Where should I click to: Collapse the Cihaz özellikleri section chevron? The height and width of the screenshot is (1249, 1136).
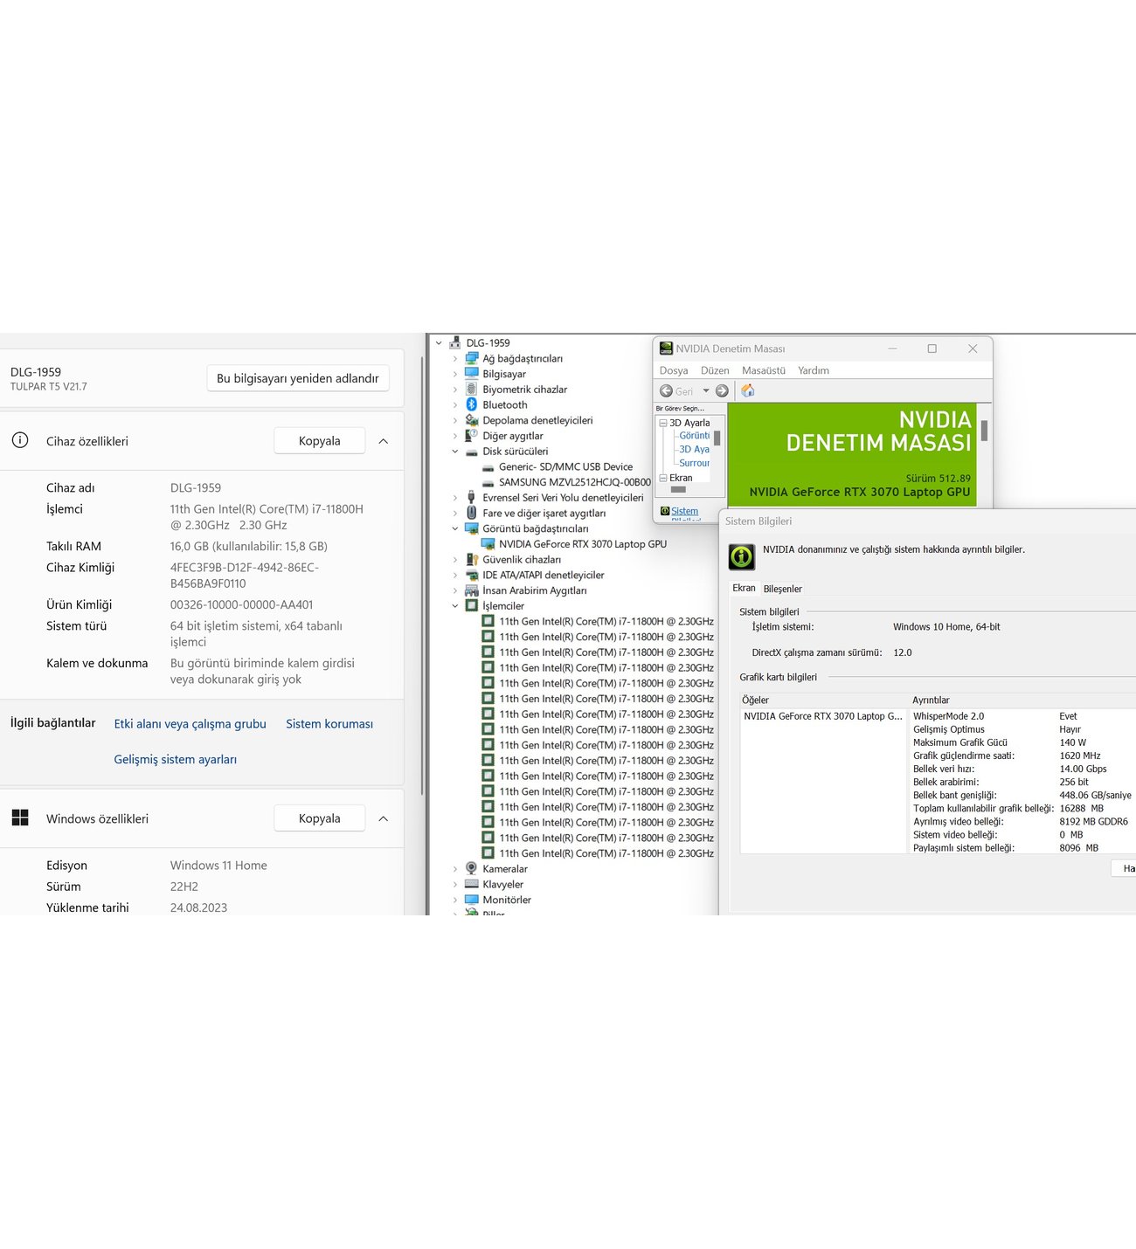[383, 441]
